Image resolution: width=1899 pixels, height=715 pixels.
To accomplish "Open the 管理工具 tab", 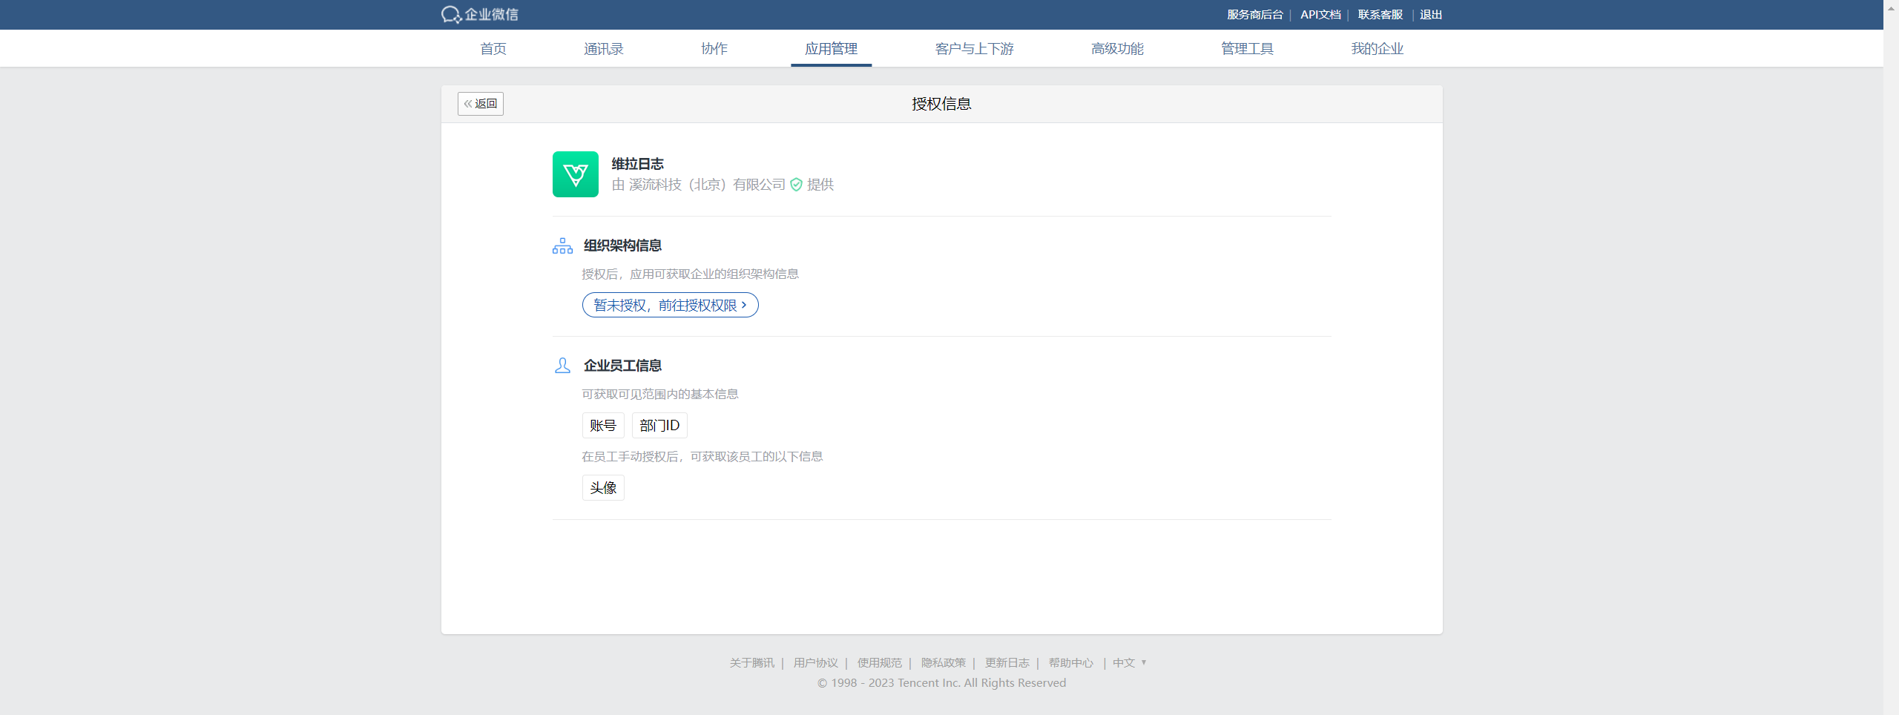I will point(1247,49).
